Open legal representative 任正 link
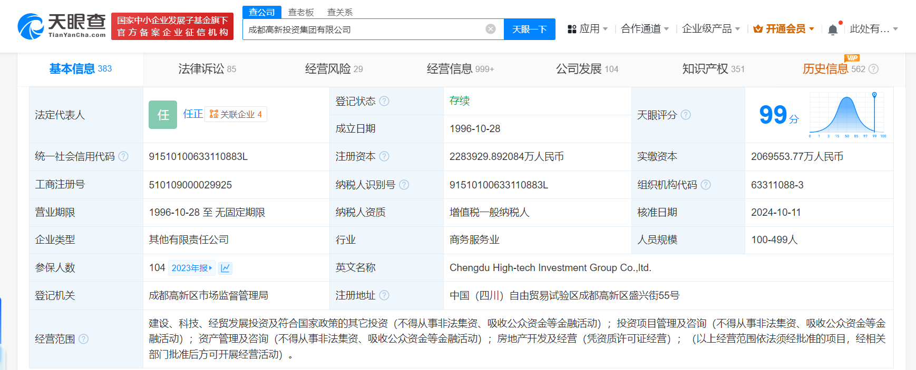Screen dimensions: 916x370 pyautogui.click(x=193, y=114)
